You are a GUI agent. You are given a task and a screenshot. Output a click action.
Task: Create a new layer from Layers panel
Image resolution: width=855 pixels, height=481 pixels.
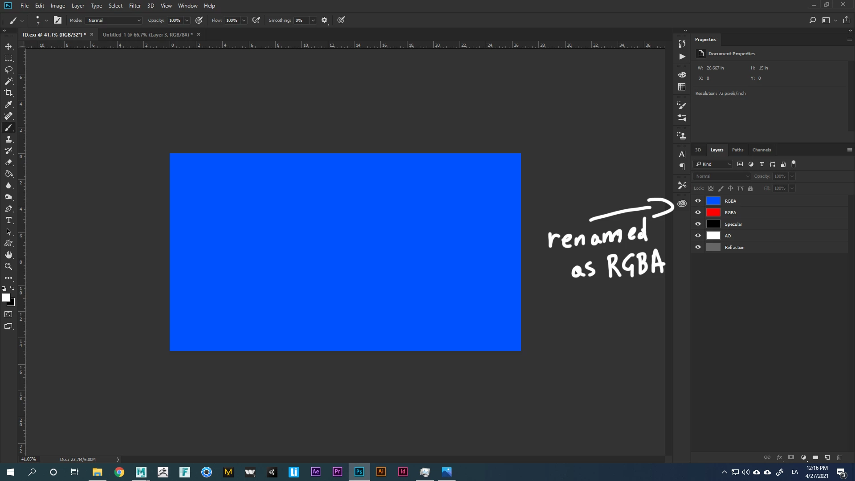[x=827, y=457]
